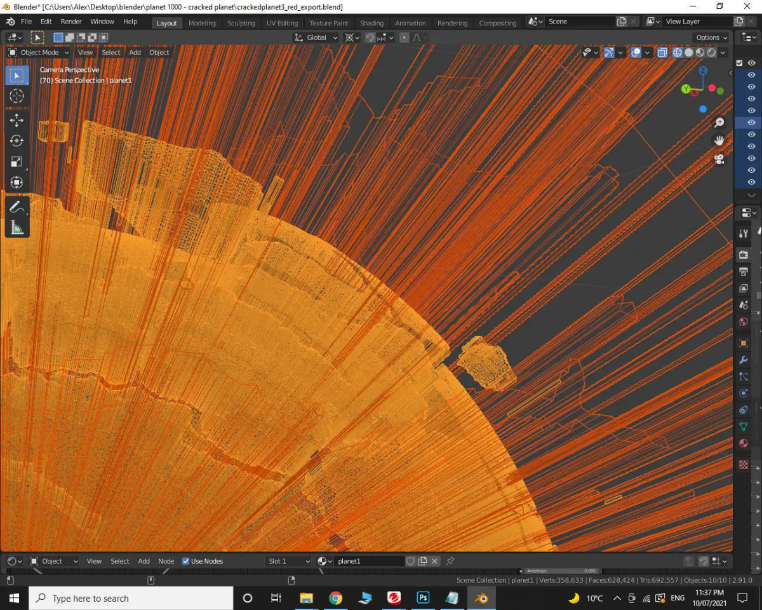
Task: Open the Material properties tab
Action: 744,443
